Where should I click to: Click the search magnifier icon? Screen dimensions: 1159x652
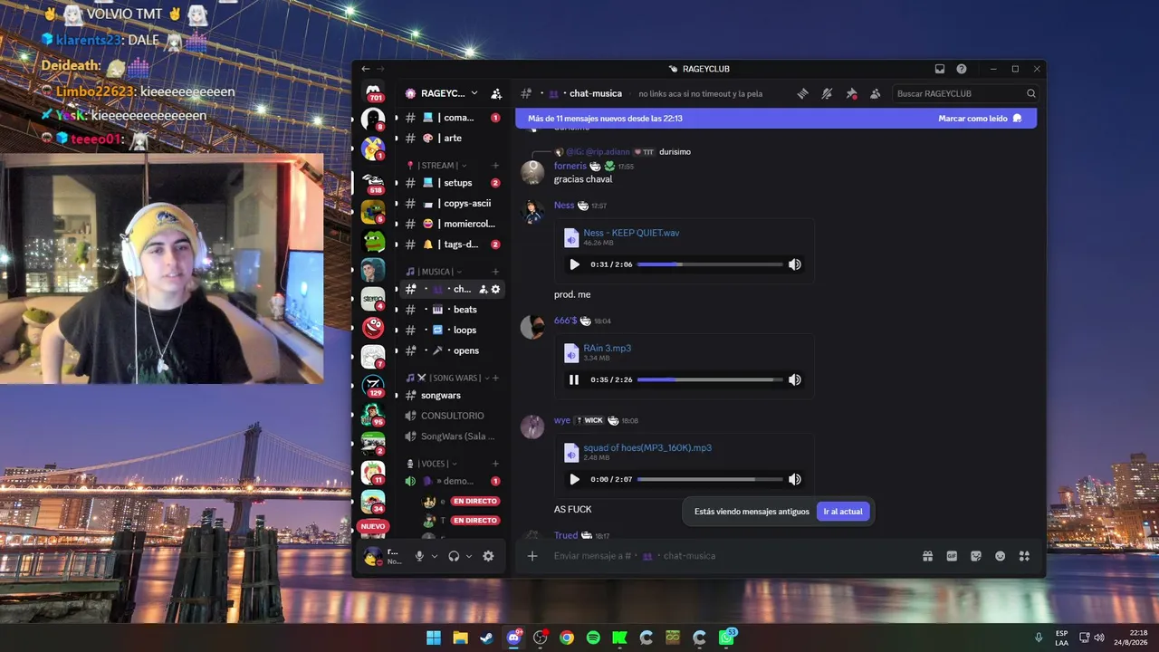[x=1031, y=93]
